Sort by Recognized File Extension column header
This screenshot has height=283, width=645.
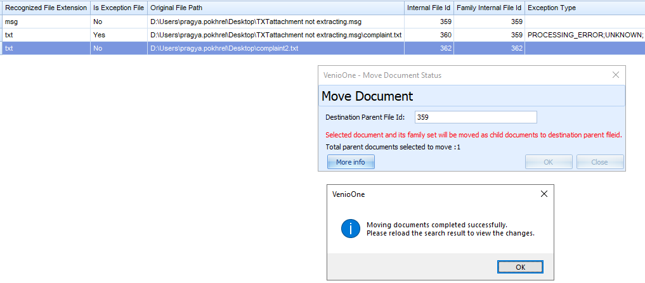45,8
